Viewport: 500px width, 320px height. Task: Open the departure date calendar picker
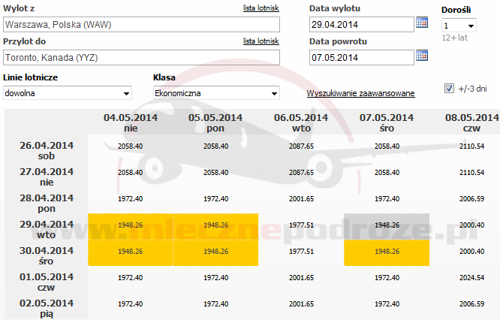[422, 24]
